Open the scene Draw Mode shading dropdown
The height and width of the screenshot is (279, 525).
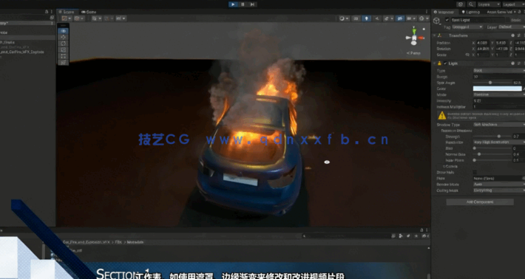(344, 18)
